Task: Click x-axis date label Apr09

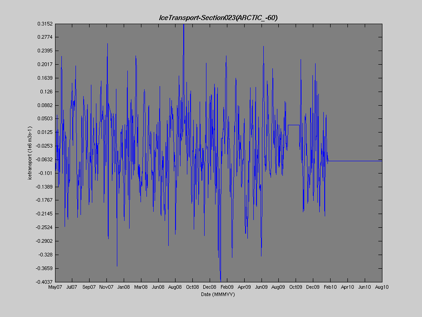Action: (244, 287)
